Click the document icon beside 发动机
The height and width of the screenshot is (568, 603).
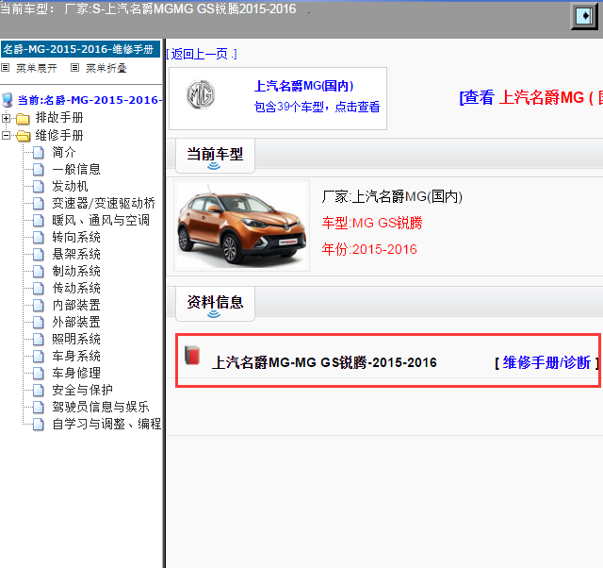[x=39, y=186]
